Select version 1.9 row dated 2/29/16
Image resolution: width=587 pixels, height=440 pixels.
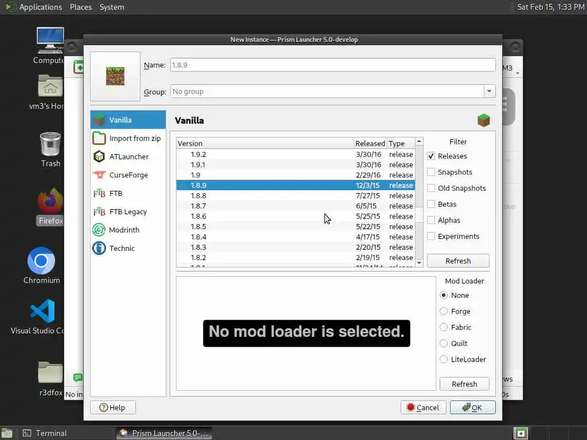point(296,175)
